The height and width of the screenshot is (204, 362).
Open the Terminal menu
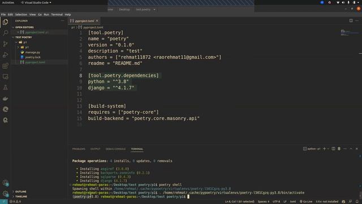coord(57,15)
